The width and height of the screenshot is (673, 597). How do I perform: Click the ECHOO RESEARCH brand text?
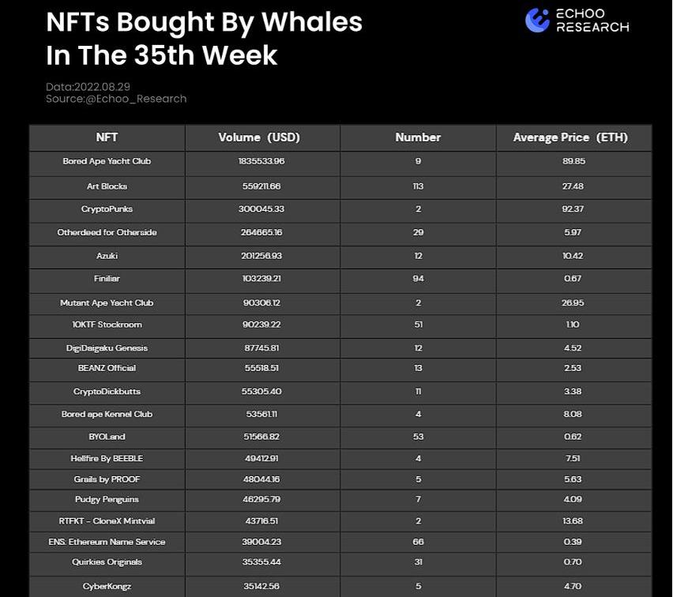pos(592,21)
